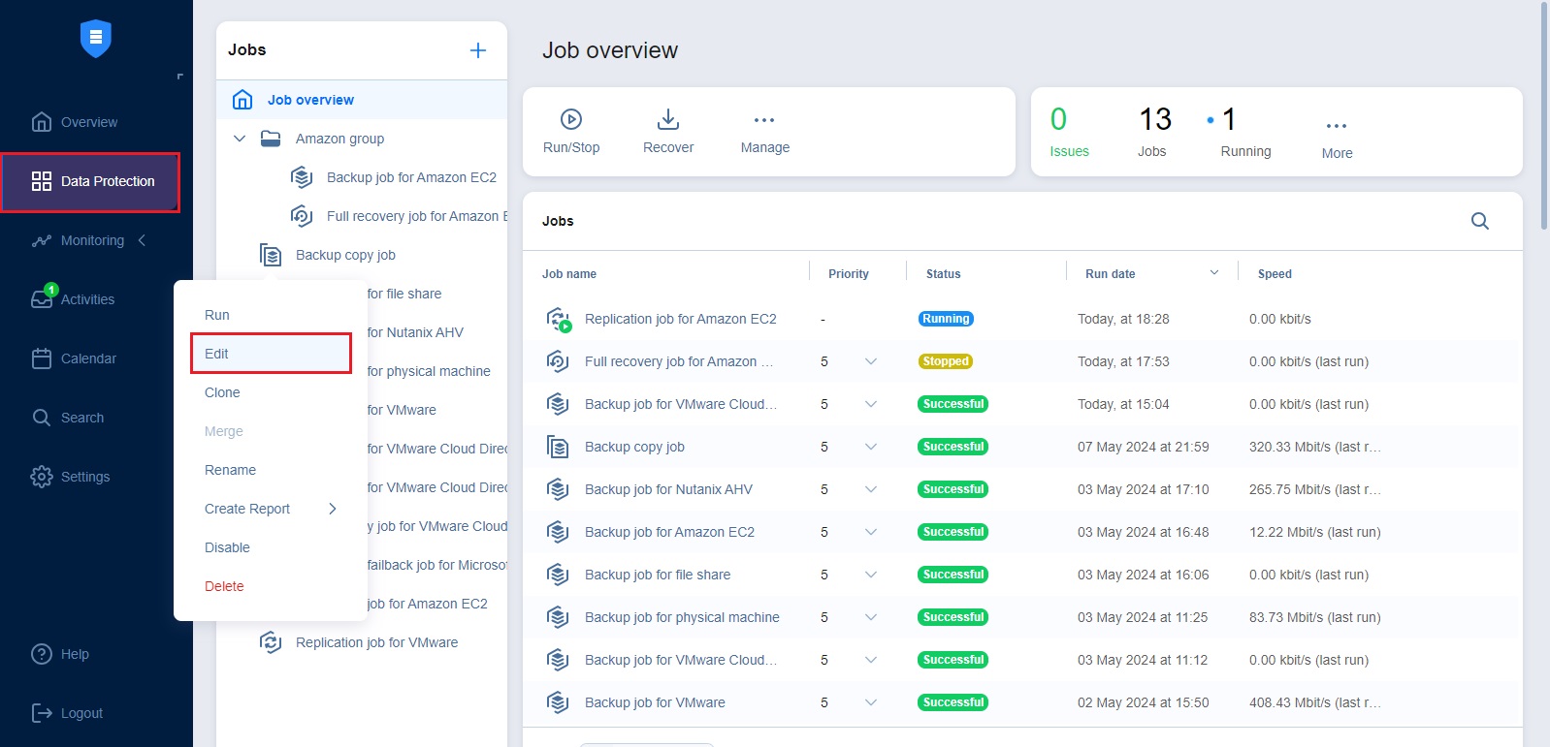Click the Replication job for Amazon EC2 row
The width and height of the screenshot is (1550, 747).
point(680,319)
